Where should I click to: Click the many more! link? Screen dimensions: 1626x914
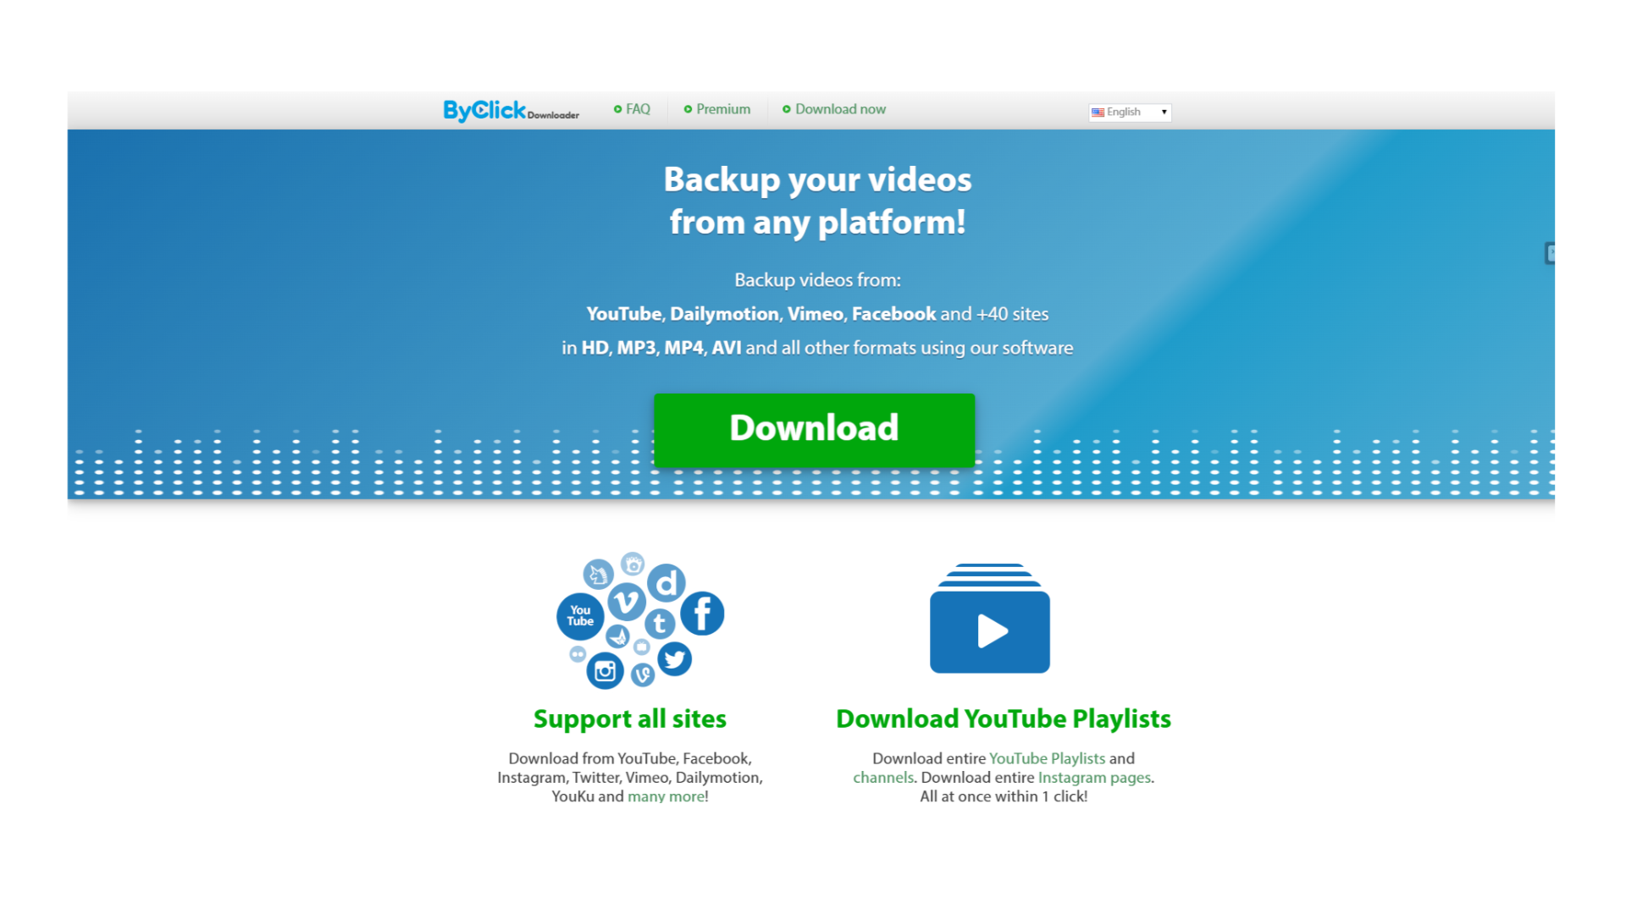(664, 796)
